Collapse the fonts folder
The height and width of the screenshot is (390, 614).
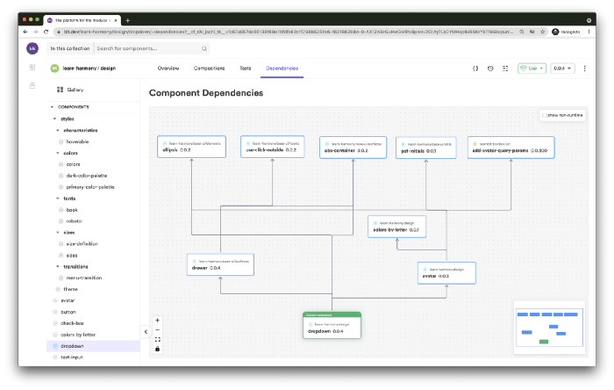pos(58,199)
